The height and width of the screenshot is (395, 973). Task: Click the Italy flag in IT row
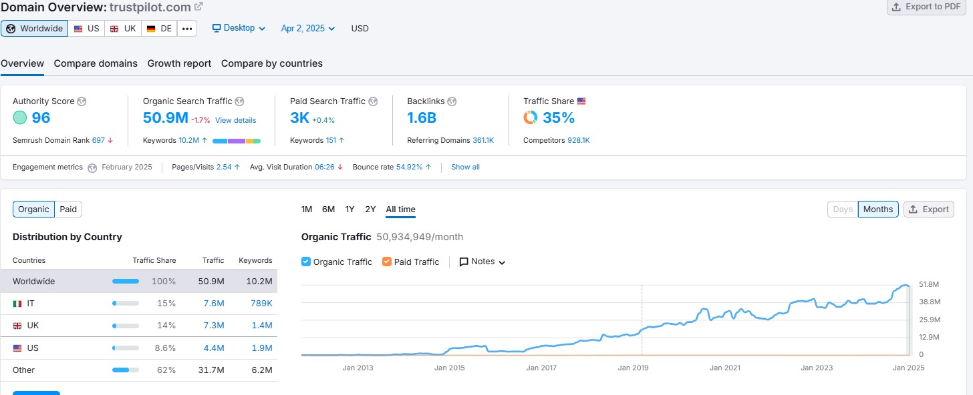17,304
